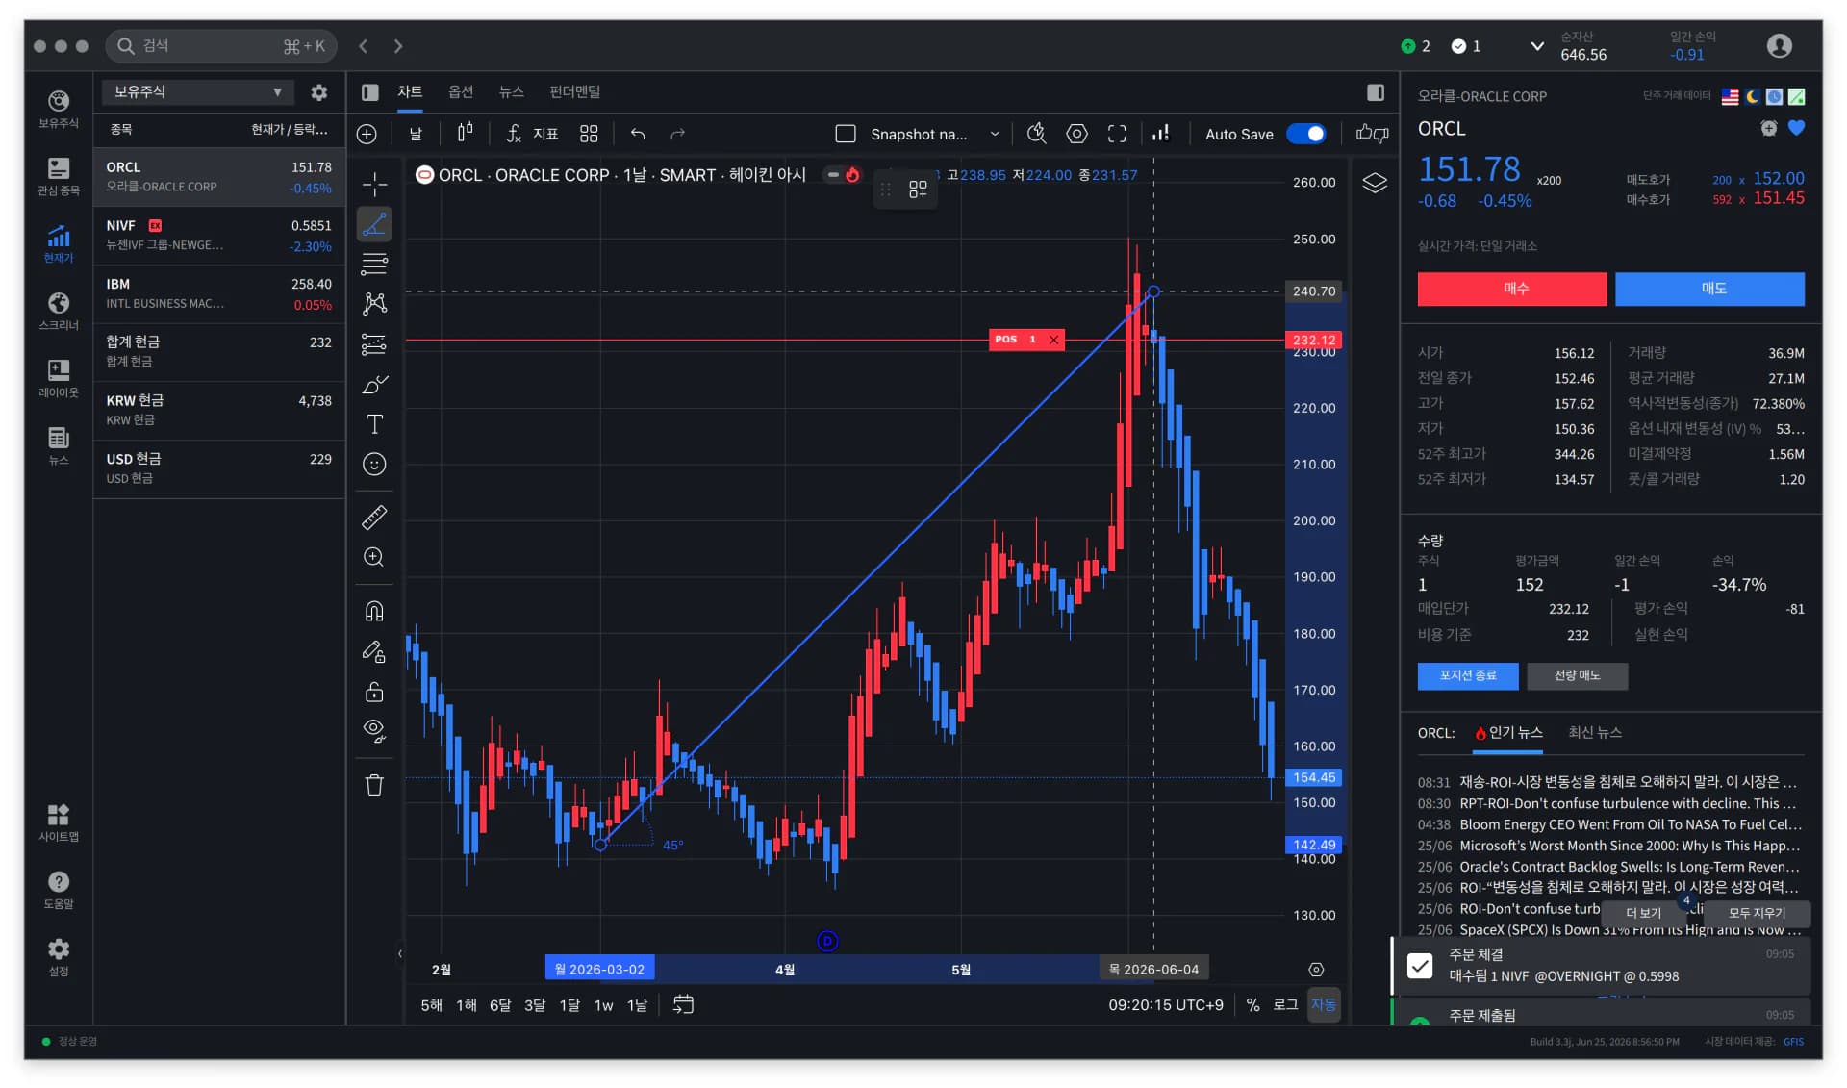Open indicator templates grid icon
Viewport: 1847px width, 1088px height.
(589, 134)
